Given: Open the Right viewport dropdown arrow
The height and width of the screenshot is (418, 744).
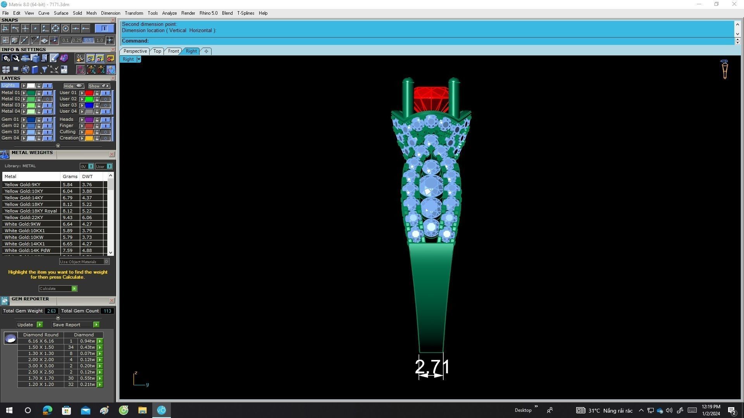Looking at the screenshot, I should tap(139, 59).
